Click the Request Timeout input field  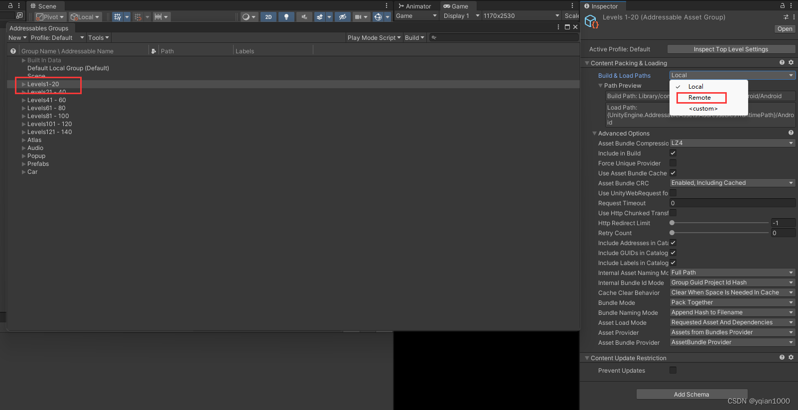(732, 203)
